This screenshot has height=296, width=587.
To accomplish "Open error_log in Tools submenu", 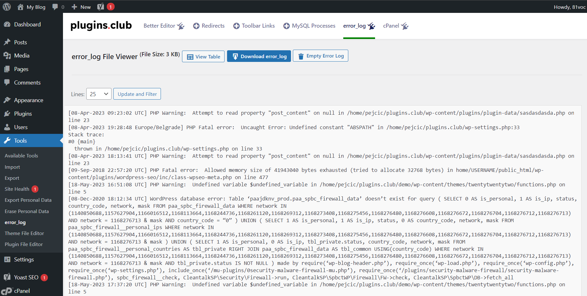I will [x=15, y=222].
